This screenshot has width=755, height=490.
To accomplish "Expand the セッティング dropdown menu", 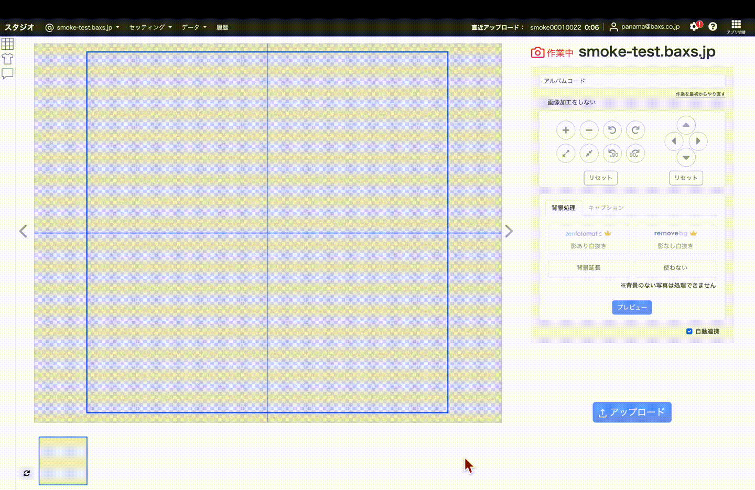I will 150,27.
